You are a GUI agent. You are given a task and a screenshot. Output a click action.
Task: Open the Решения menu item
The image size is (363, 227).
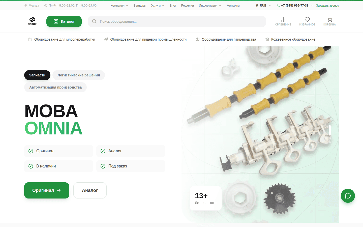pyautogui.click(x=187, y=6)
